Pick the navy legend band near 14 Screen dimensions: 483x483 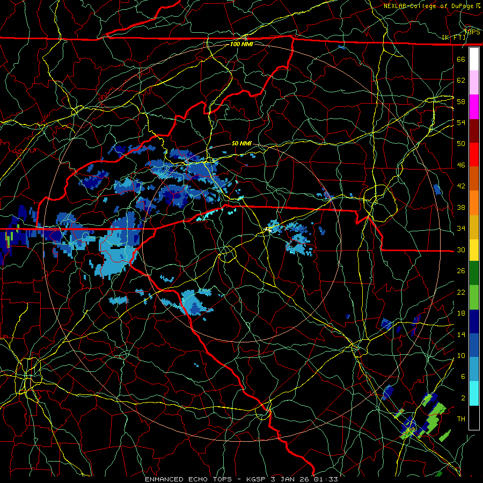click(x=474, y=321)
